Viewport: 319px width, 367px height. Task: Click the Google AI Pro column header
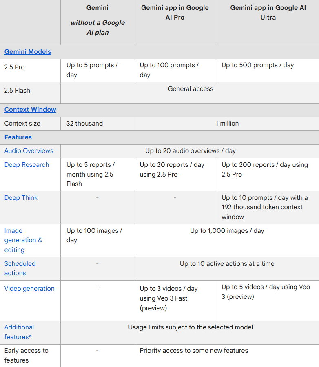tap(175, 13)
